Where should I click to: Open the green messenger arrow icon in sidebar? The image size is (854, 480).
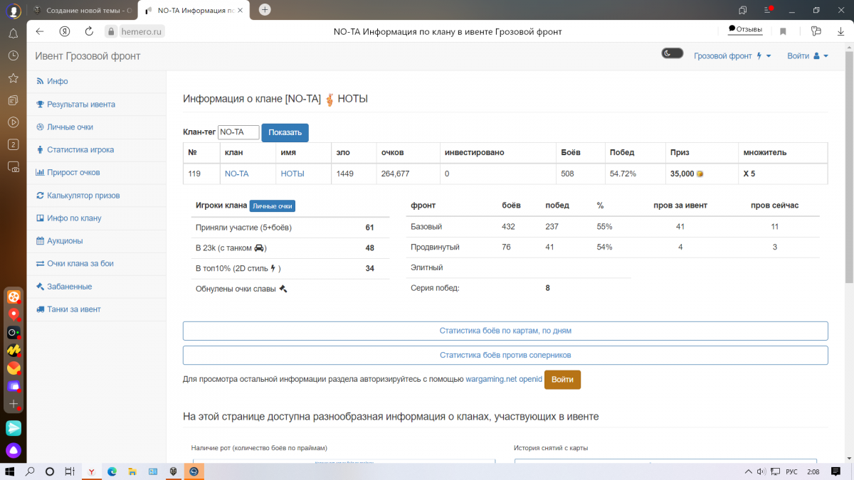point(14,428)
